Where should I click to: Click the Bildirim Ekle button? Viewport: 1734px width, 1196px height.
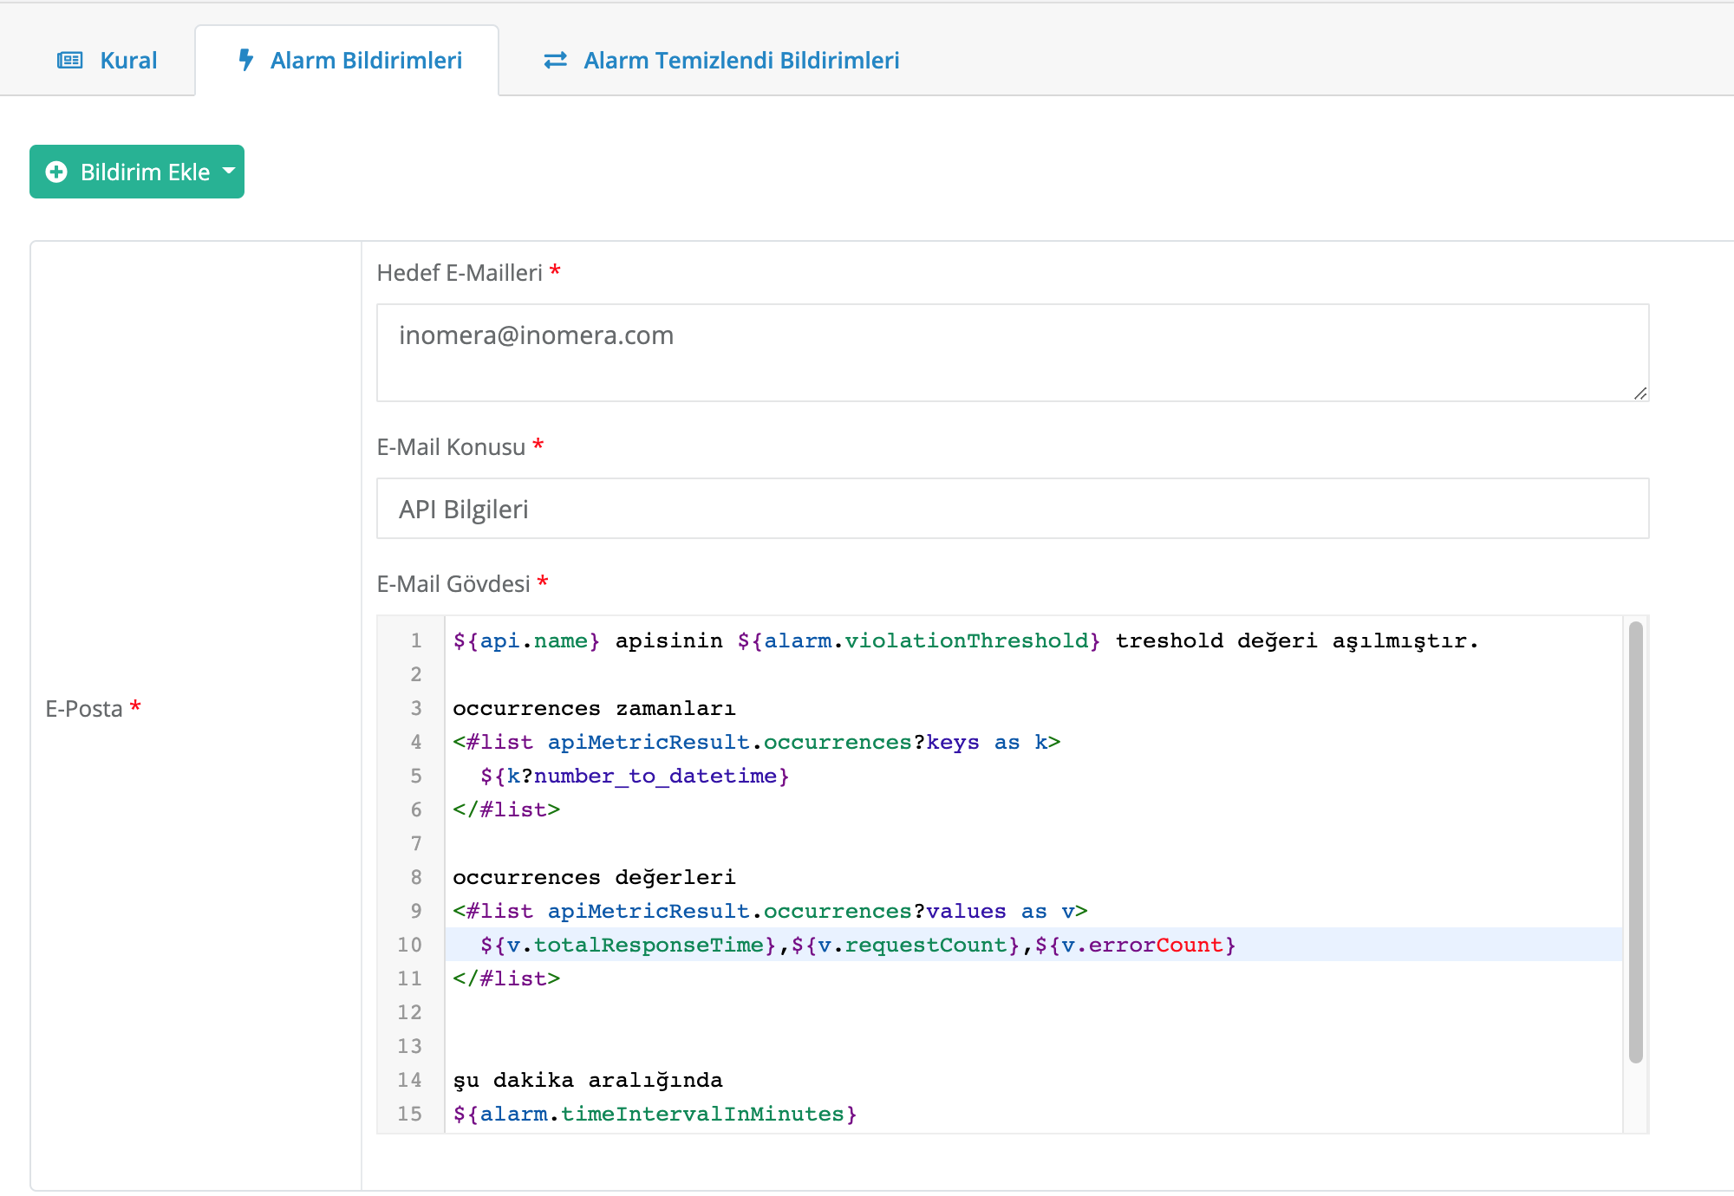(x=137, y=172)
